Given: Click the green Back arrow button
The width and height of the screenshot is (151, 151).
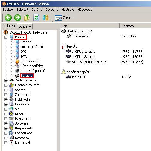Looking at the screenshot, I should tap(8, 18).
